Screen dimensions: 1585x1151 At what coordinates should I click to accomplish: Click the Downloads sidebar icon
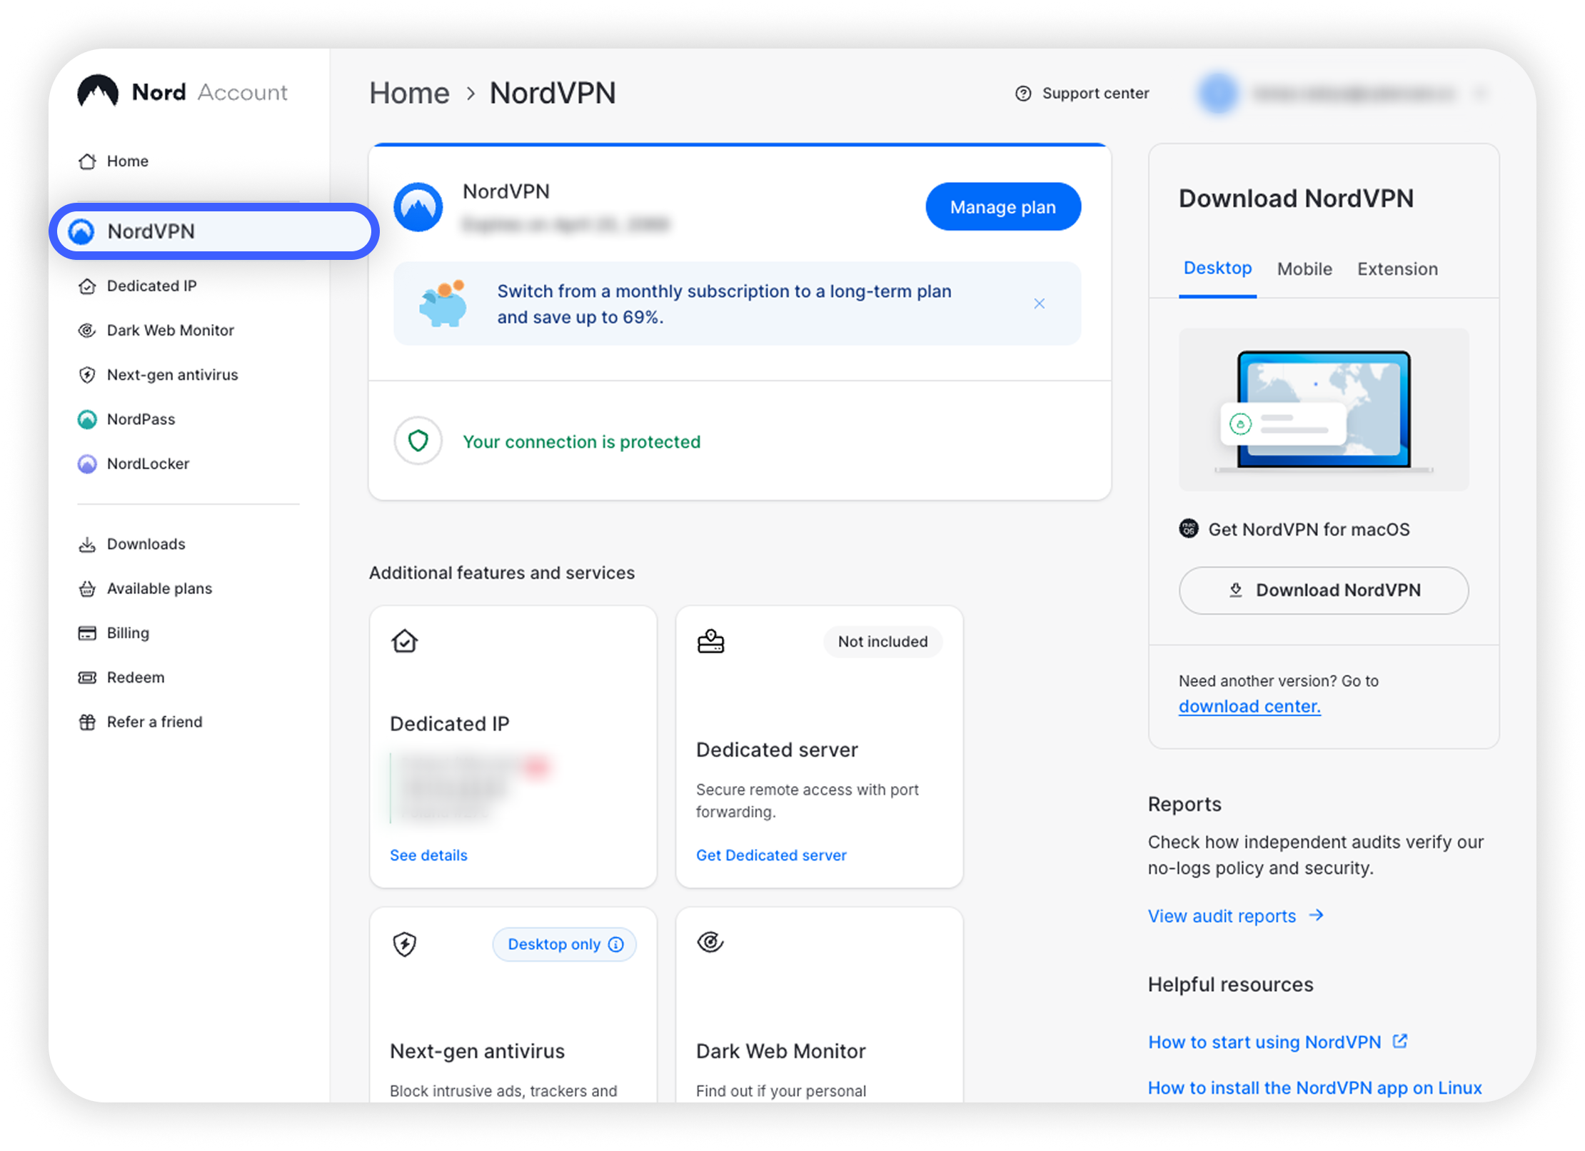coord(87,544)
